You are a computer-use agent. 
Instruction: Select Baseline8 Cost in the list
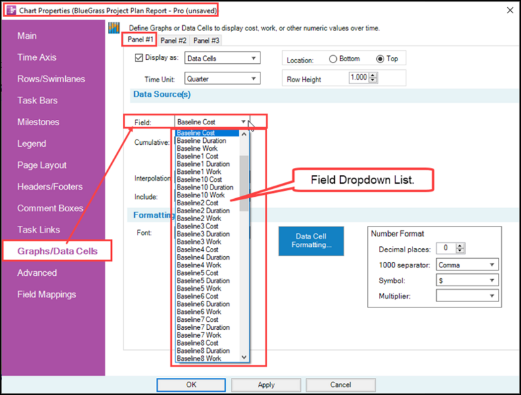click(207, 343)
